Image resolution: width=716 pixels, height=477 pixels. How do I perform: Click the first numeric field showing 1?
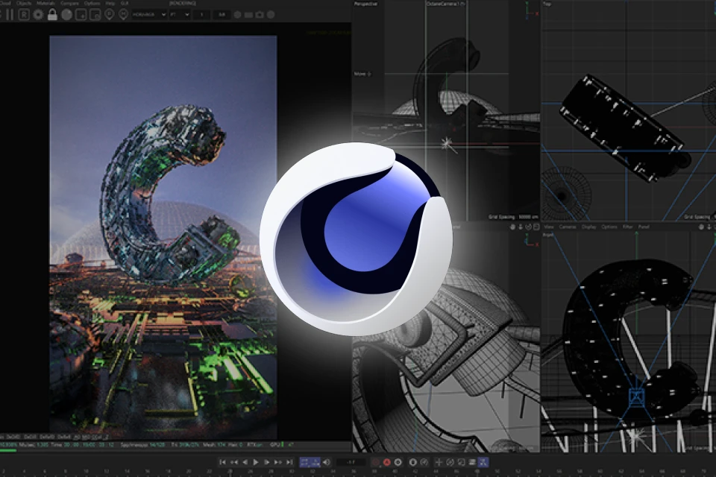(x=201, y=15)
